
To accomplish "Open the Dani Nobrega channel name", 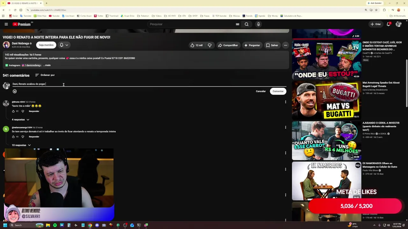I will tap(20, 43).
